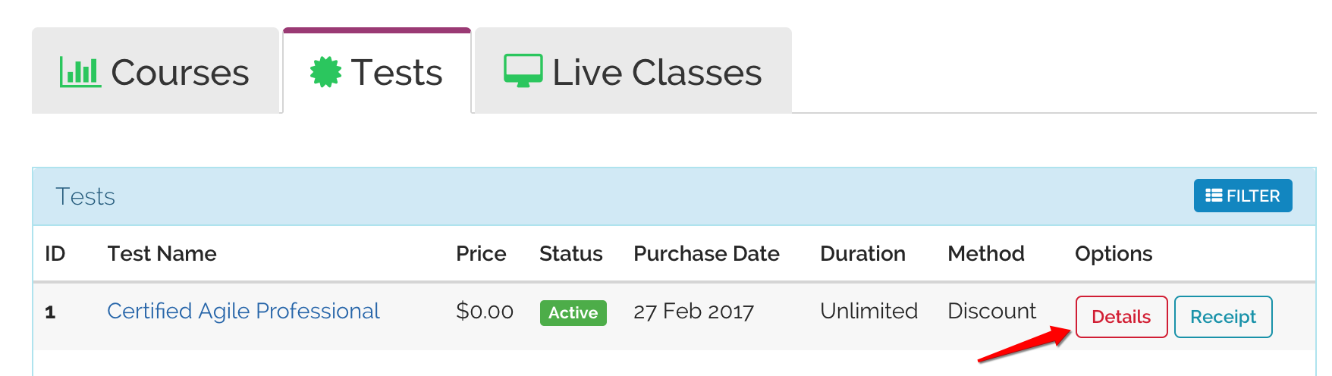This screenshot has height=376, width=1332.
Task: Click the Tests panel heading text
Action: point(85,196)
